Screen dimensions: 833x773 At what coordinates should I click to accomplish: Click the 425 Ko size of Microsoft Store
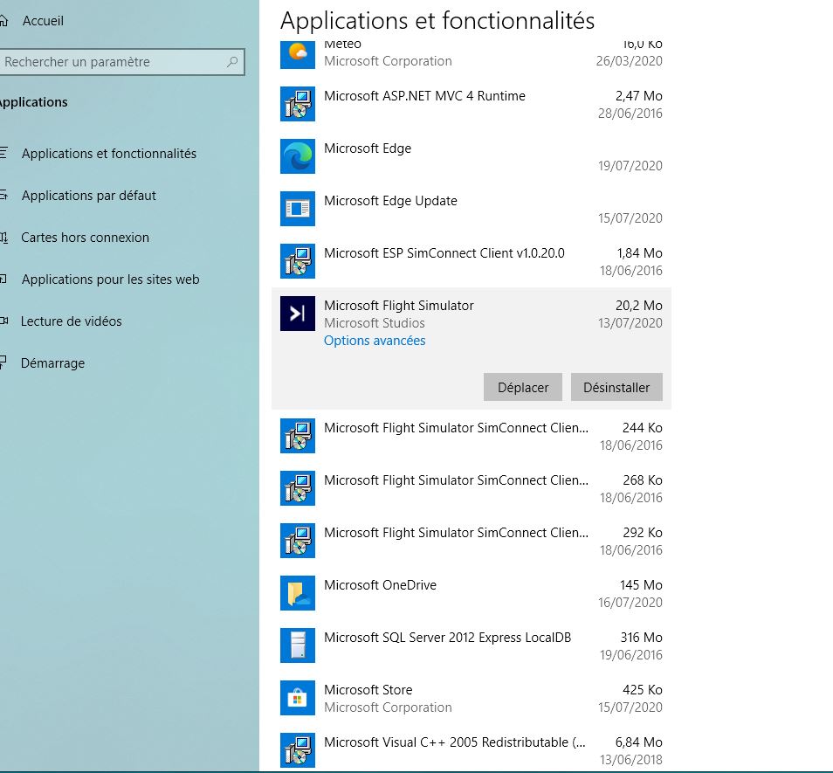click(x=643, y=690)
